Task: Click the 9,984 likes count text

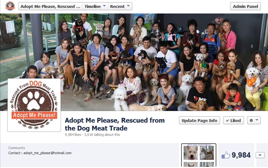Action: pyautogui.click(x=73, y=135)
